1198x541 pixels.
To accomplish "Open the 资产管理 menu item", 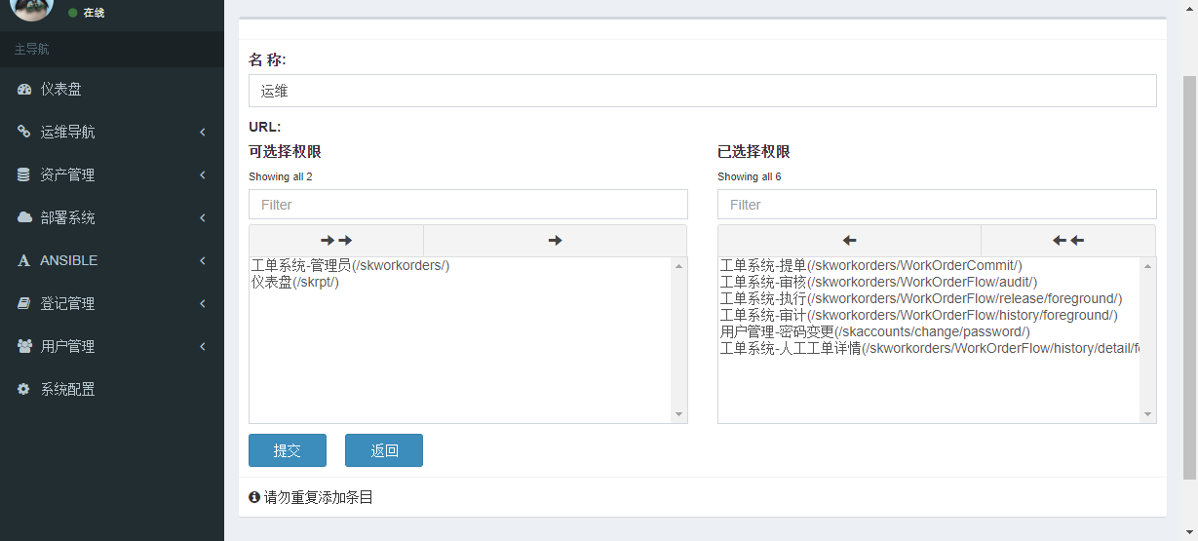I will (112, 175).
